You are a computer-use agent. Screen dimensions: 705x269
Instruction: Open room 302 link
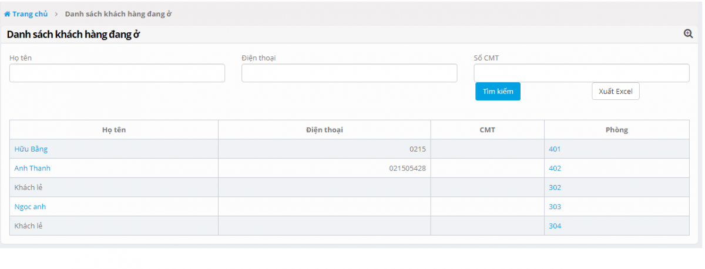click(x=555, y=188)
